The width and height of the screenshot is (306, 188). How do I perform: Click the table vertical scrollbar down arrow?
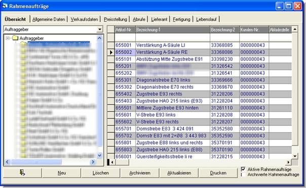(x=295, y=156)
